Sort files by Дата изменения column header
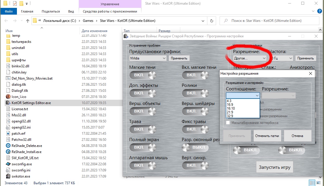The height and width of the screenshot is (186, 324). (x=94, y=31)
